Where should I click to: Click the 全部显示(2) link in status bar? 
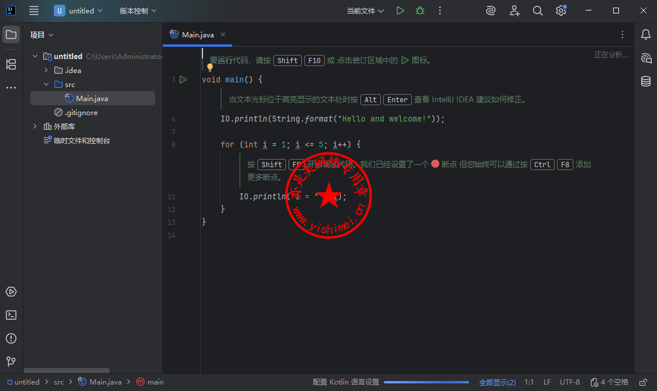[497, 382]
